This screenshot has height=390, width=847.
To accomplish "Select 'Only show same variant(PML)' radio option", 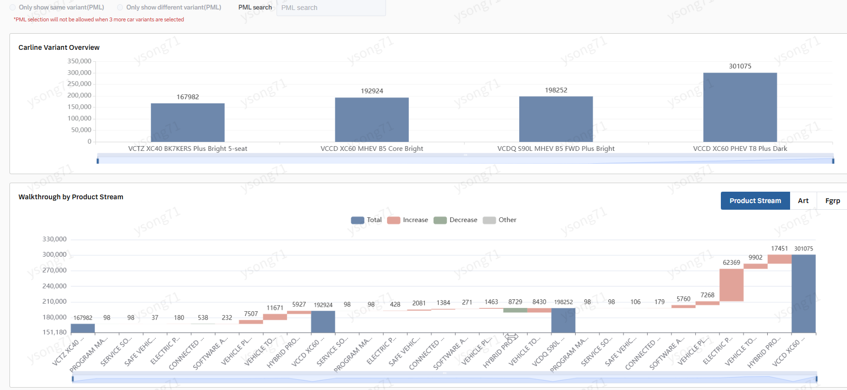I will pyautogui.click(x=13, y=8).
